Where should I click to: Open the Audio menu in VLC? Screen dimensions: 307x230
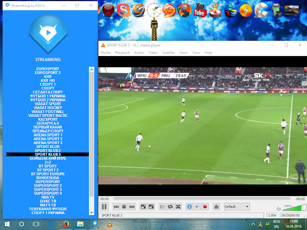[139, 53]
